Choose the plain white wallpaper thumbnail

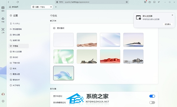pyautogui.click(x=63, y=40)
